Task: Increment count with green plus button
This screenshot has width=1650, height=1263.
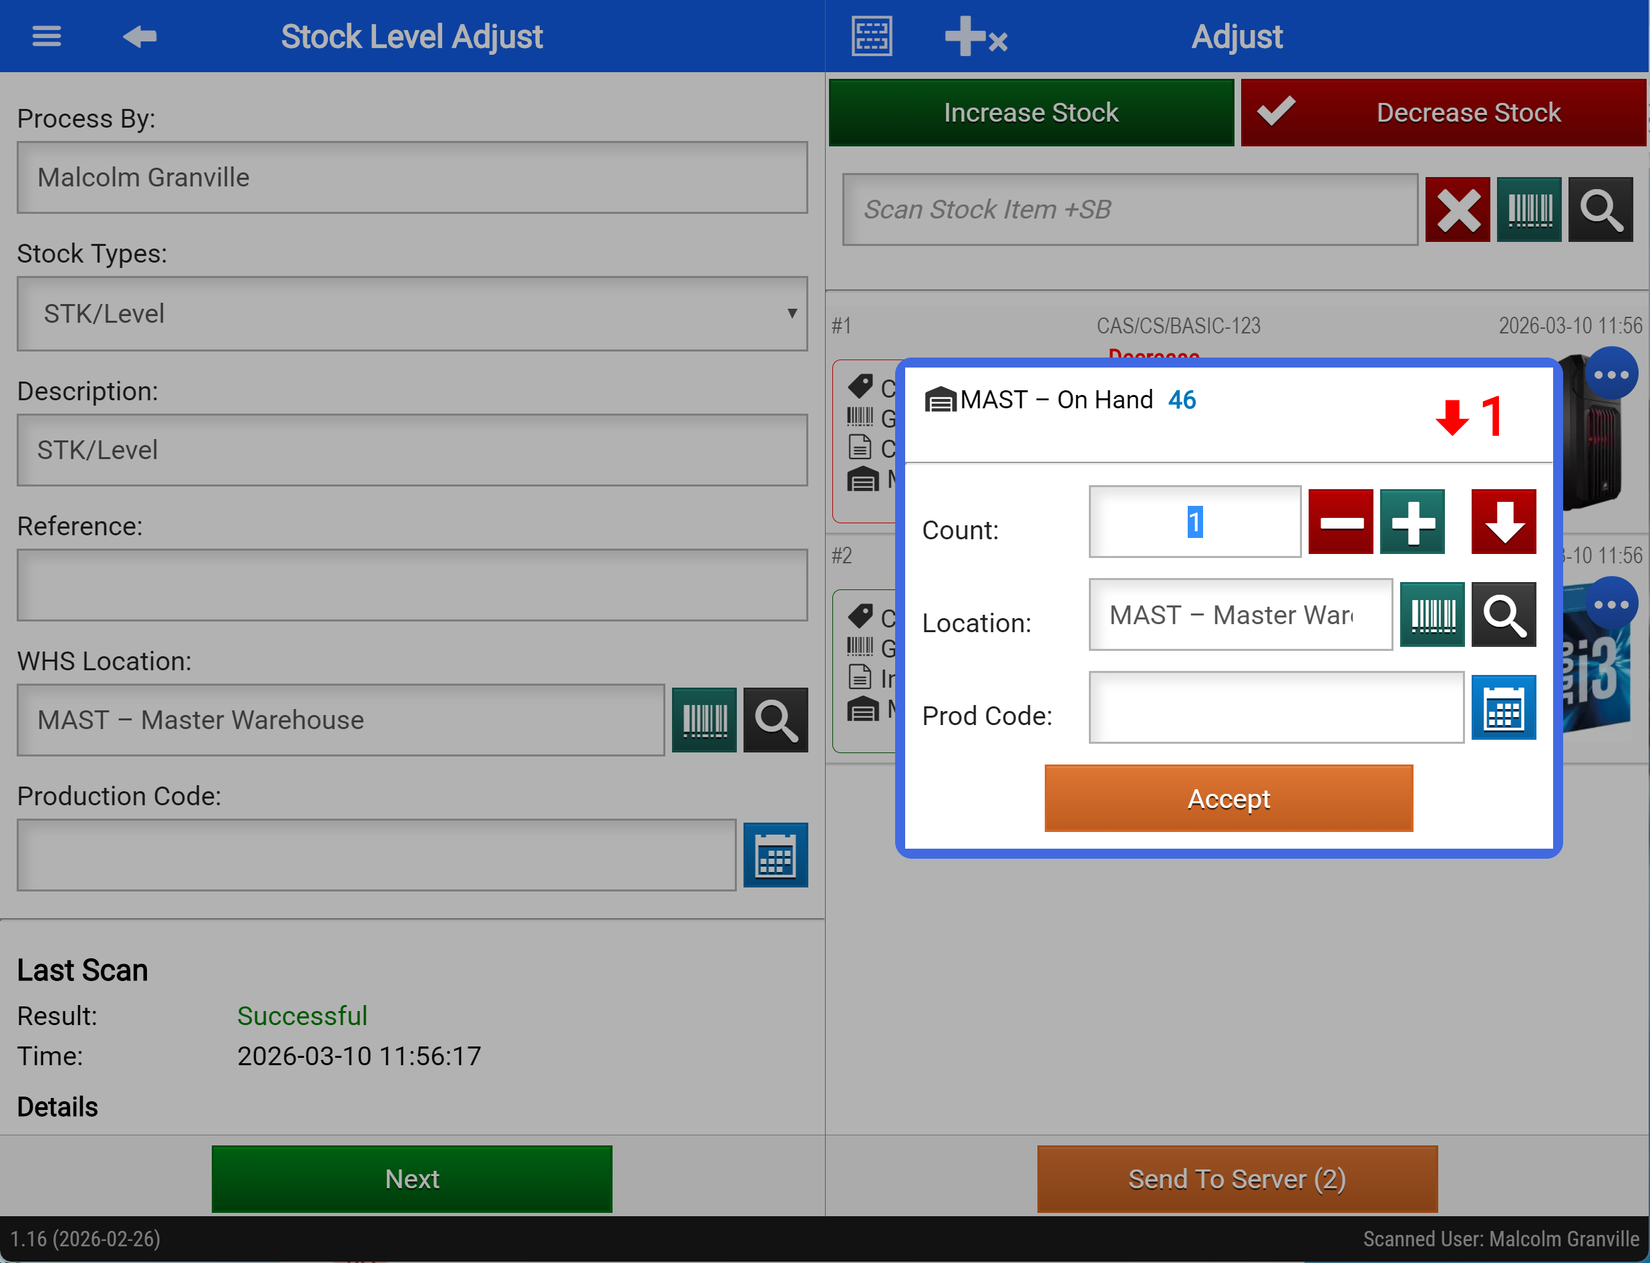Action: [x=1412, y=523]
